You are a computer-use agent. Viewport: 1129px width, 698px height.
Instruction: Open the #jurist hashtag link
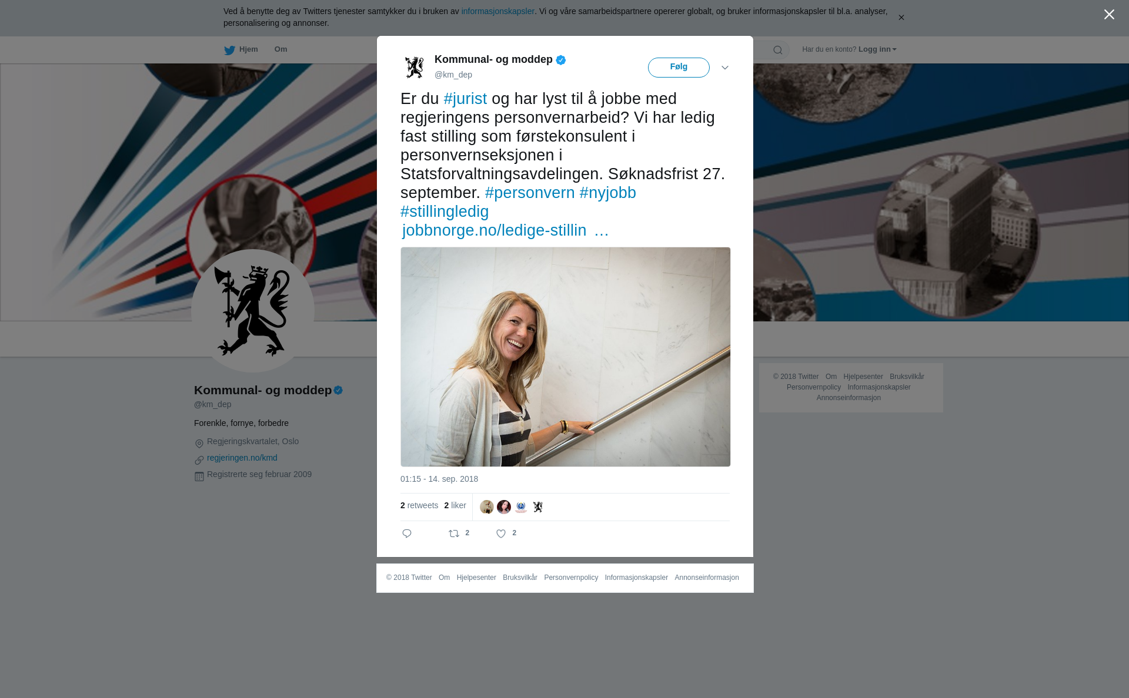pyautogui.click(x=465, y=99)
